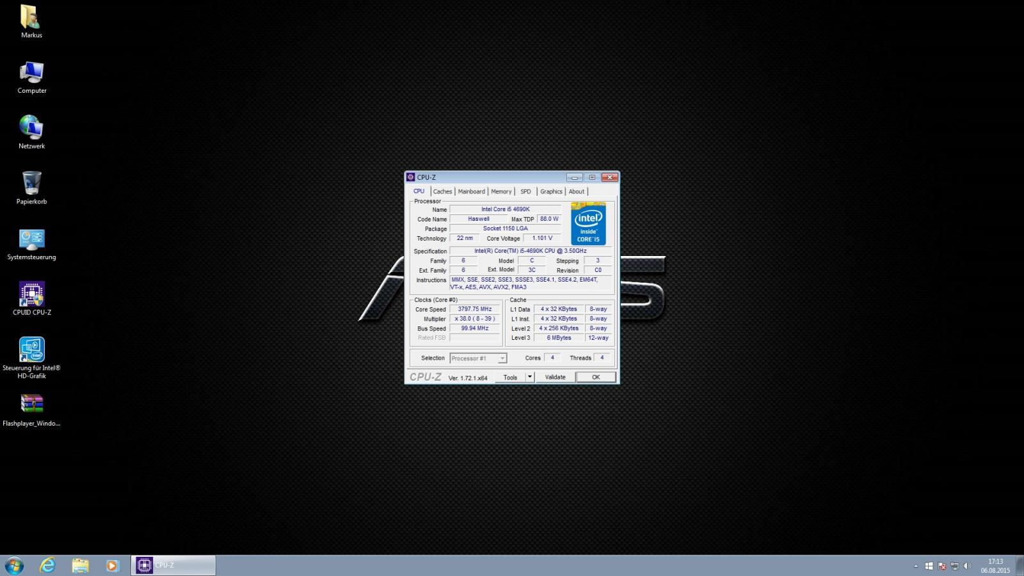This screenshot has width=1024, height=576.
Task: Select the Netzwerk desktop icon
Action: pyautogui.click(x=31, y=132)
